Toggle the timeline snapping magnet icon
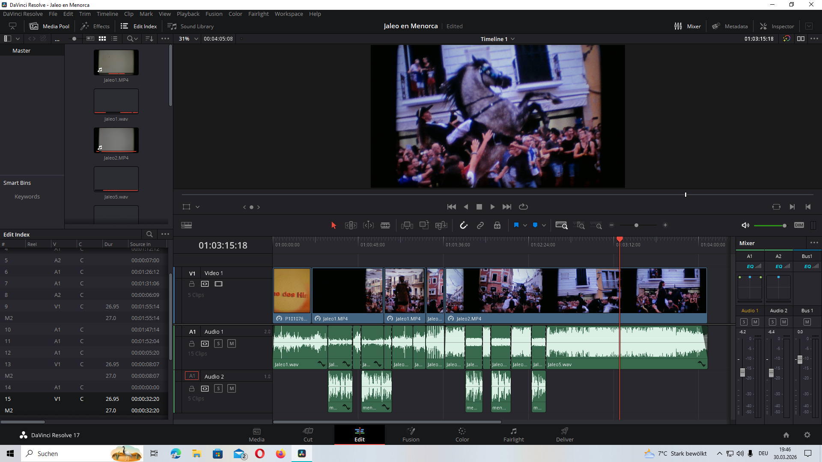Image resolution: width=822 pixels, height=462 pixels. pos(464,225)
